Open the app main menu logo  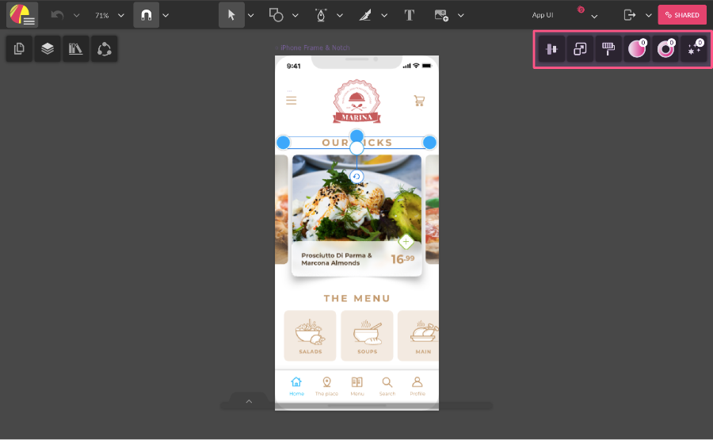point(22,15)
